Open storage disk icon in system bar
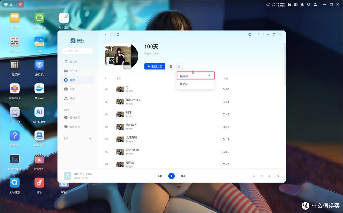The height and width of the screenshot is (213, 343). pyautogui.click(x=289, y=4)
